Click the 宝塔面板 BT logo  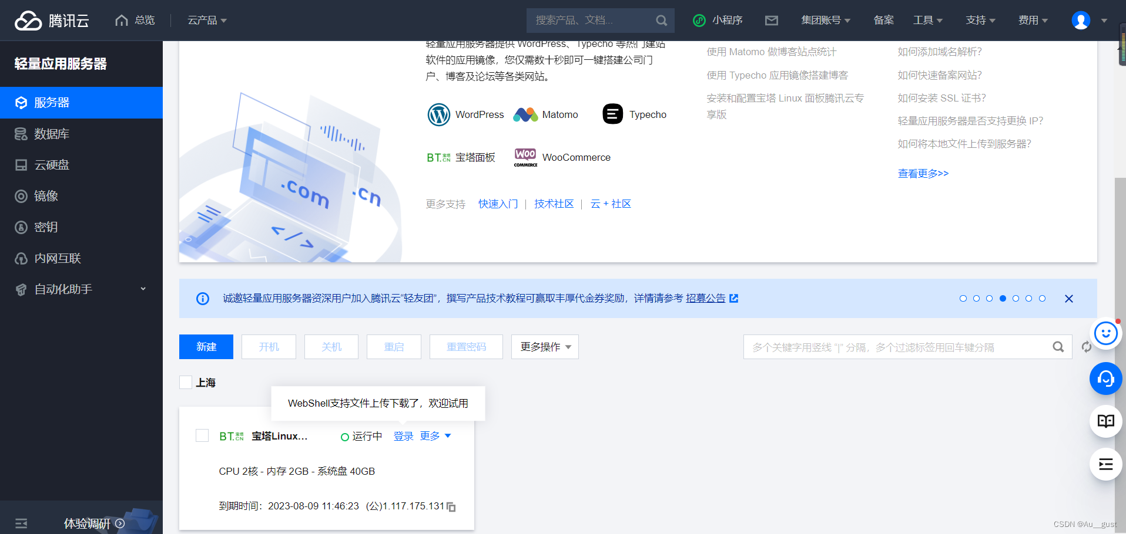438,157
